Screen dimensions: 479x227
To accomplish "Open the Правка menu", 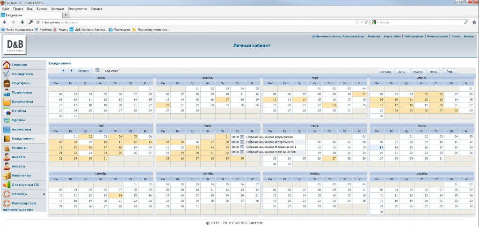I will tap(18, 9).
